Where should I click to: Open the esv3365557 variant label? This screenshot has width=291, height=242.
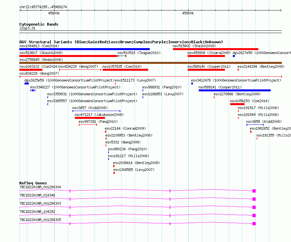pyautogui.click(x=92, y=101)
